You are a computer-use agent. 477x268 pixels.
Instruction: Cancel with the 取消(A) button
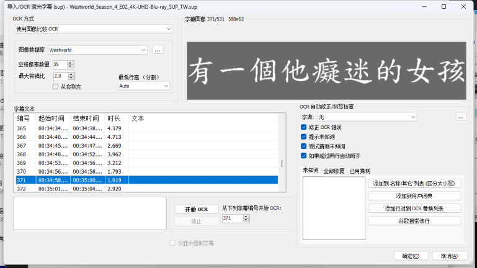pos(449,256)
